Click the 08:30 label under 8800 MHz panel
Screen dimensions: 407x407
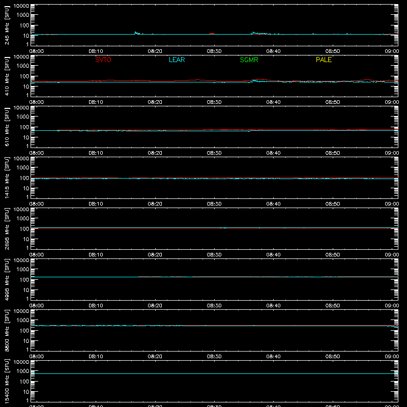tap(214, 357)
